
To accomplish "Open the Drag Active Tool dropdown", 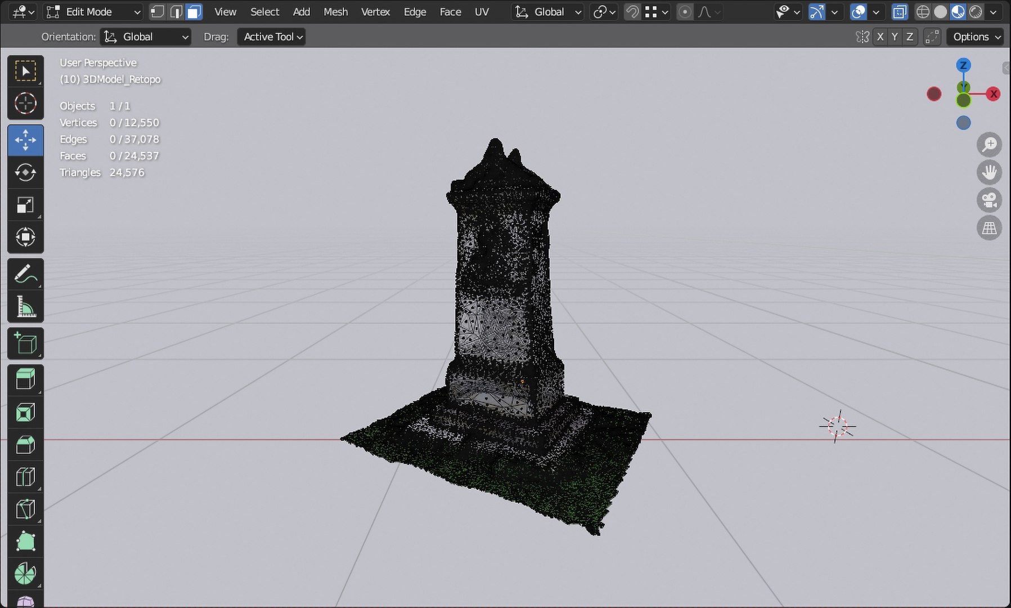I will (271, 37).
